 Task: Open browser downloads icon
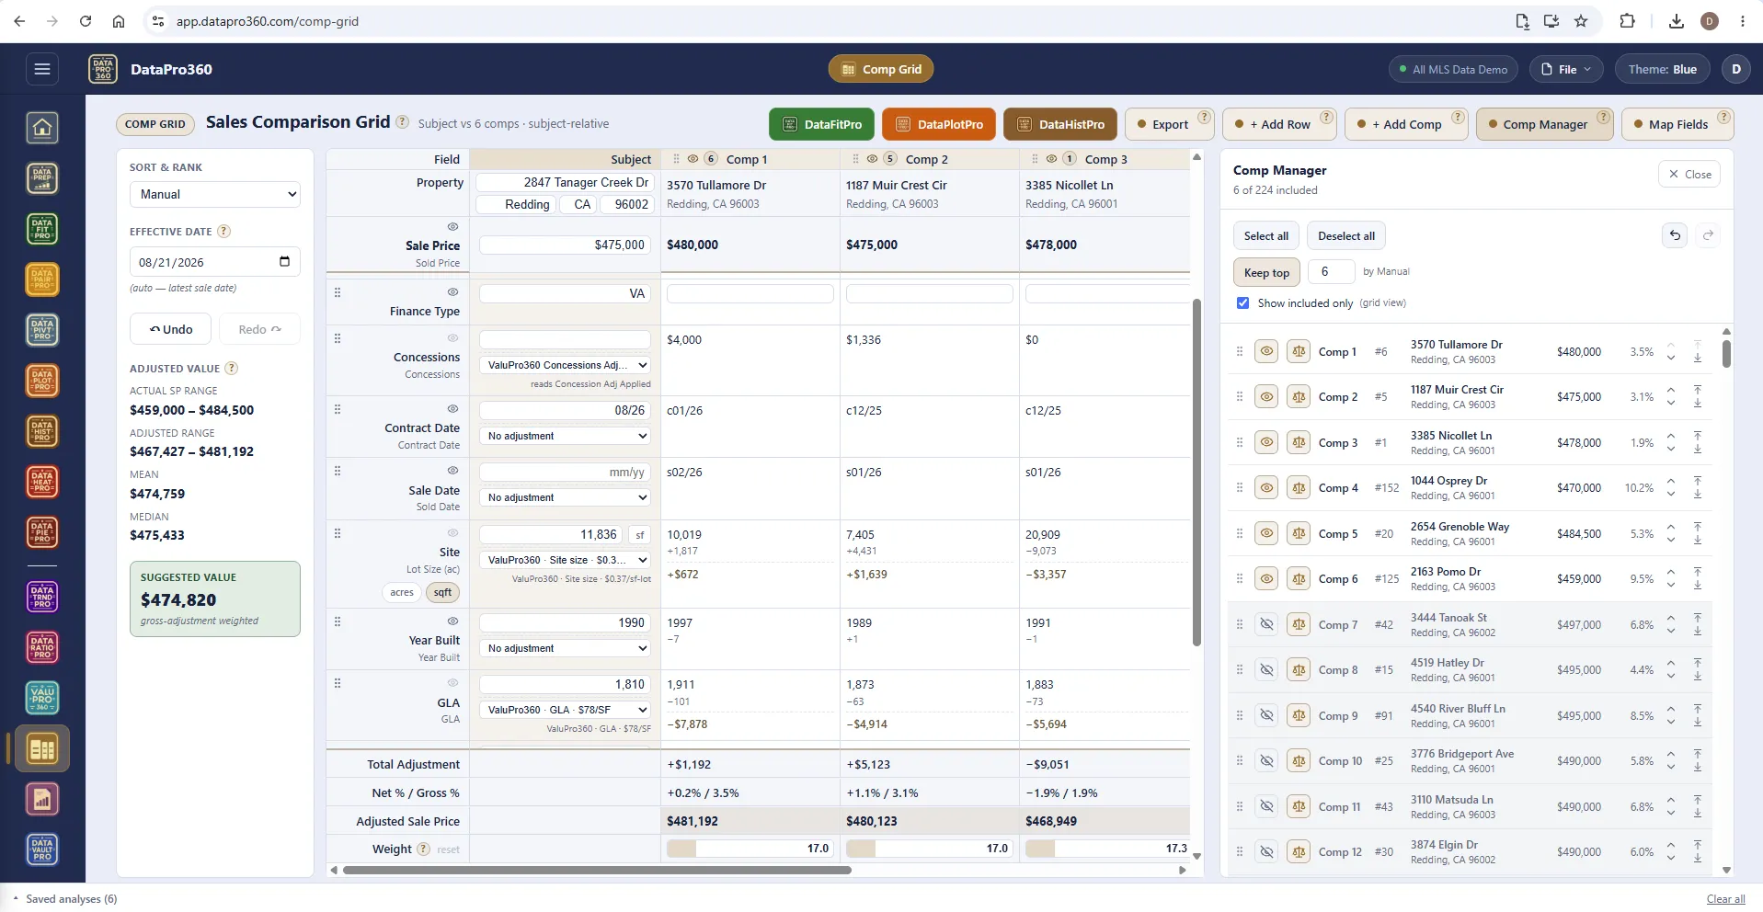click(1676, 21)
